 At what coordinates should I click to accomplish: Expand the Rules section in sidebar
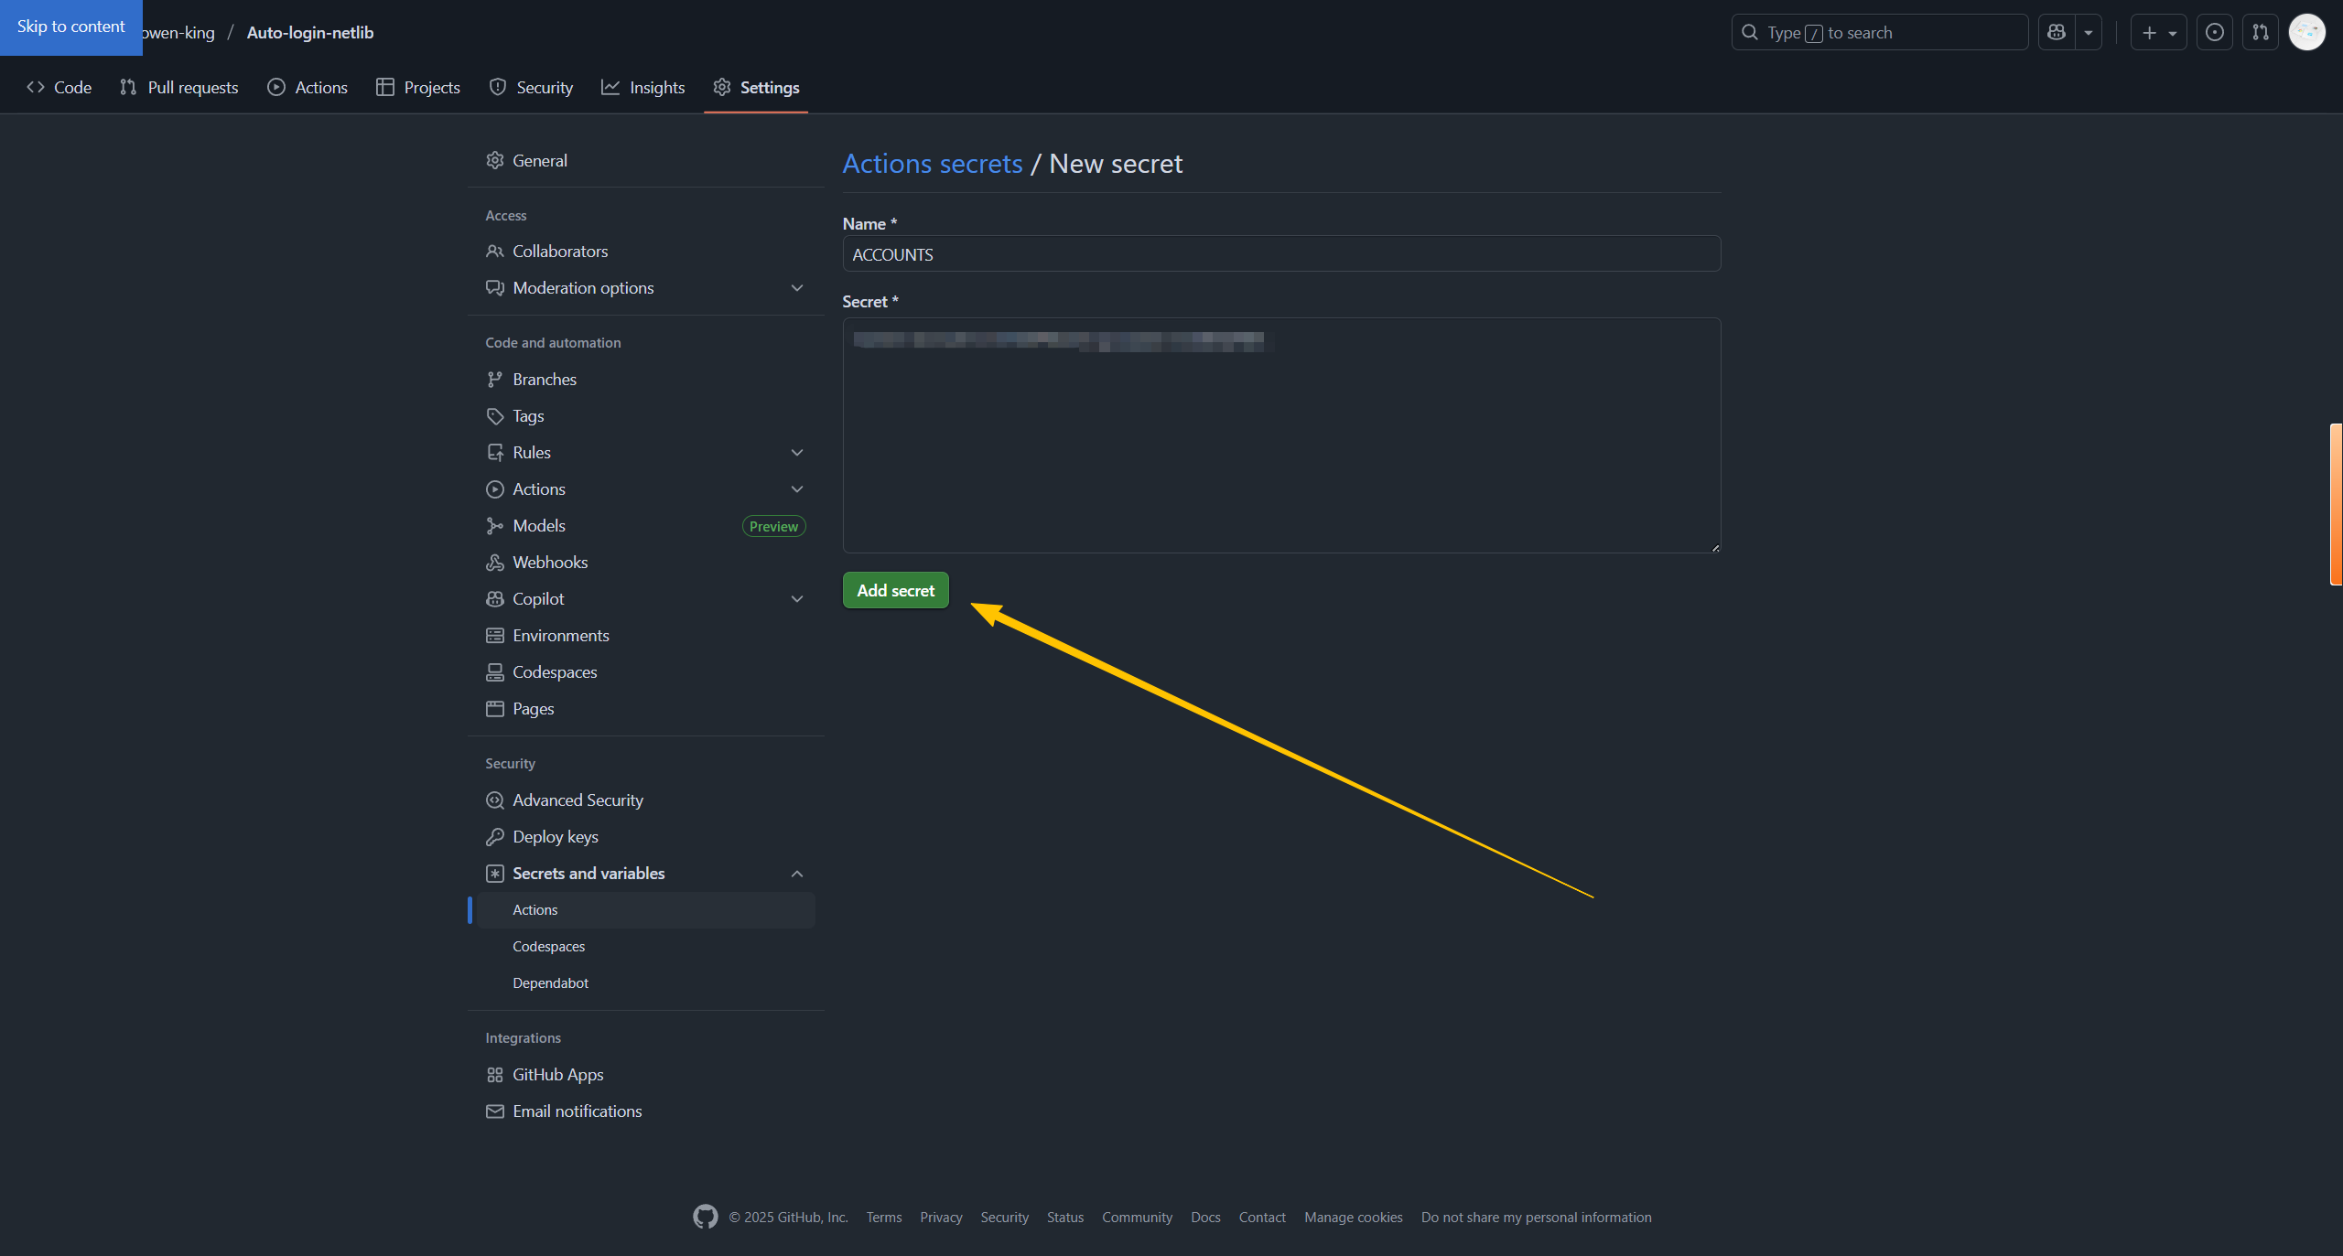point(796,453)
